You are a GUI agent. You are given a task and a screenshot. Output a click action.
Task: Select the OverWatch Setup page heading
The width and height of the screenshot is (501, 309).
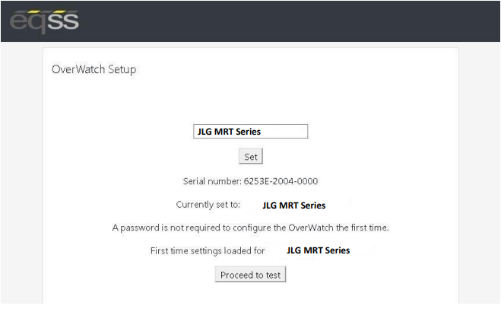[x=94, y=69]
